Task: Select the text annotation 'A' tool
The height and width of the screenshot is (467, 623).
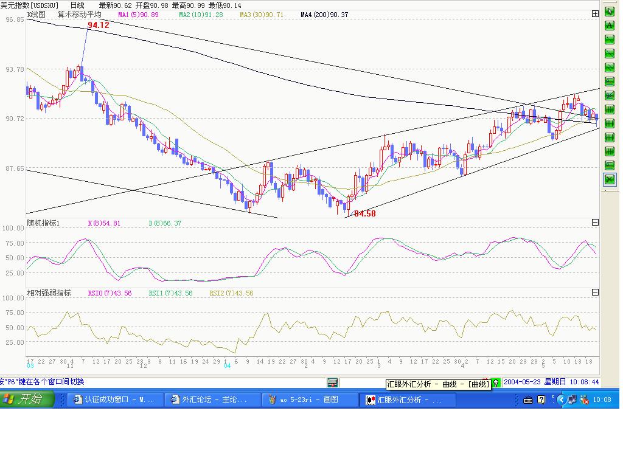Action: tap(609, 26)
